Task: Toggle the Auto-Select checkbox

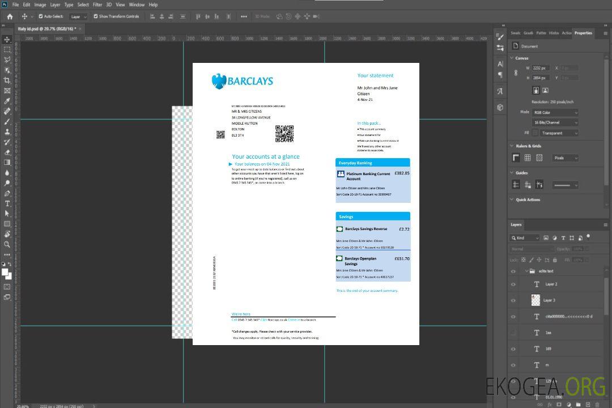Action: [41, 16]
